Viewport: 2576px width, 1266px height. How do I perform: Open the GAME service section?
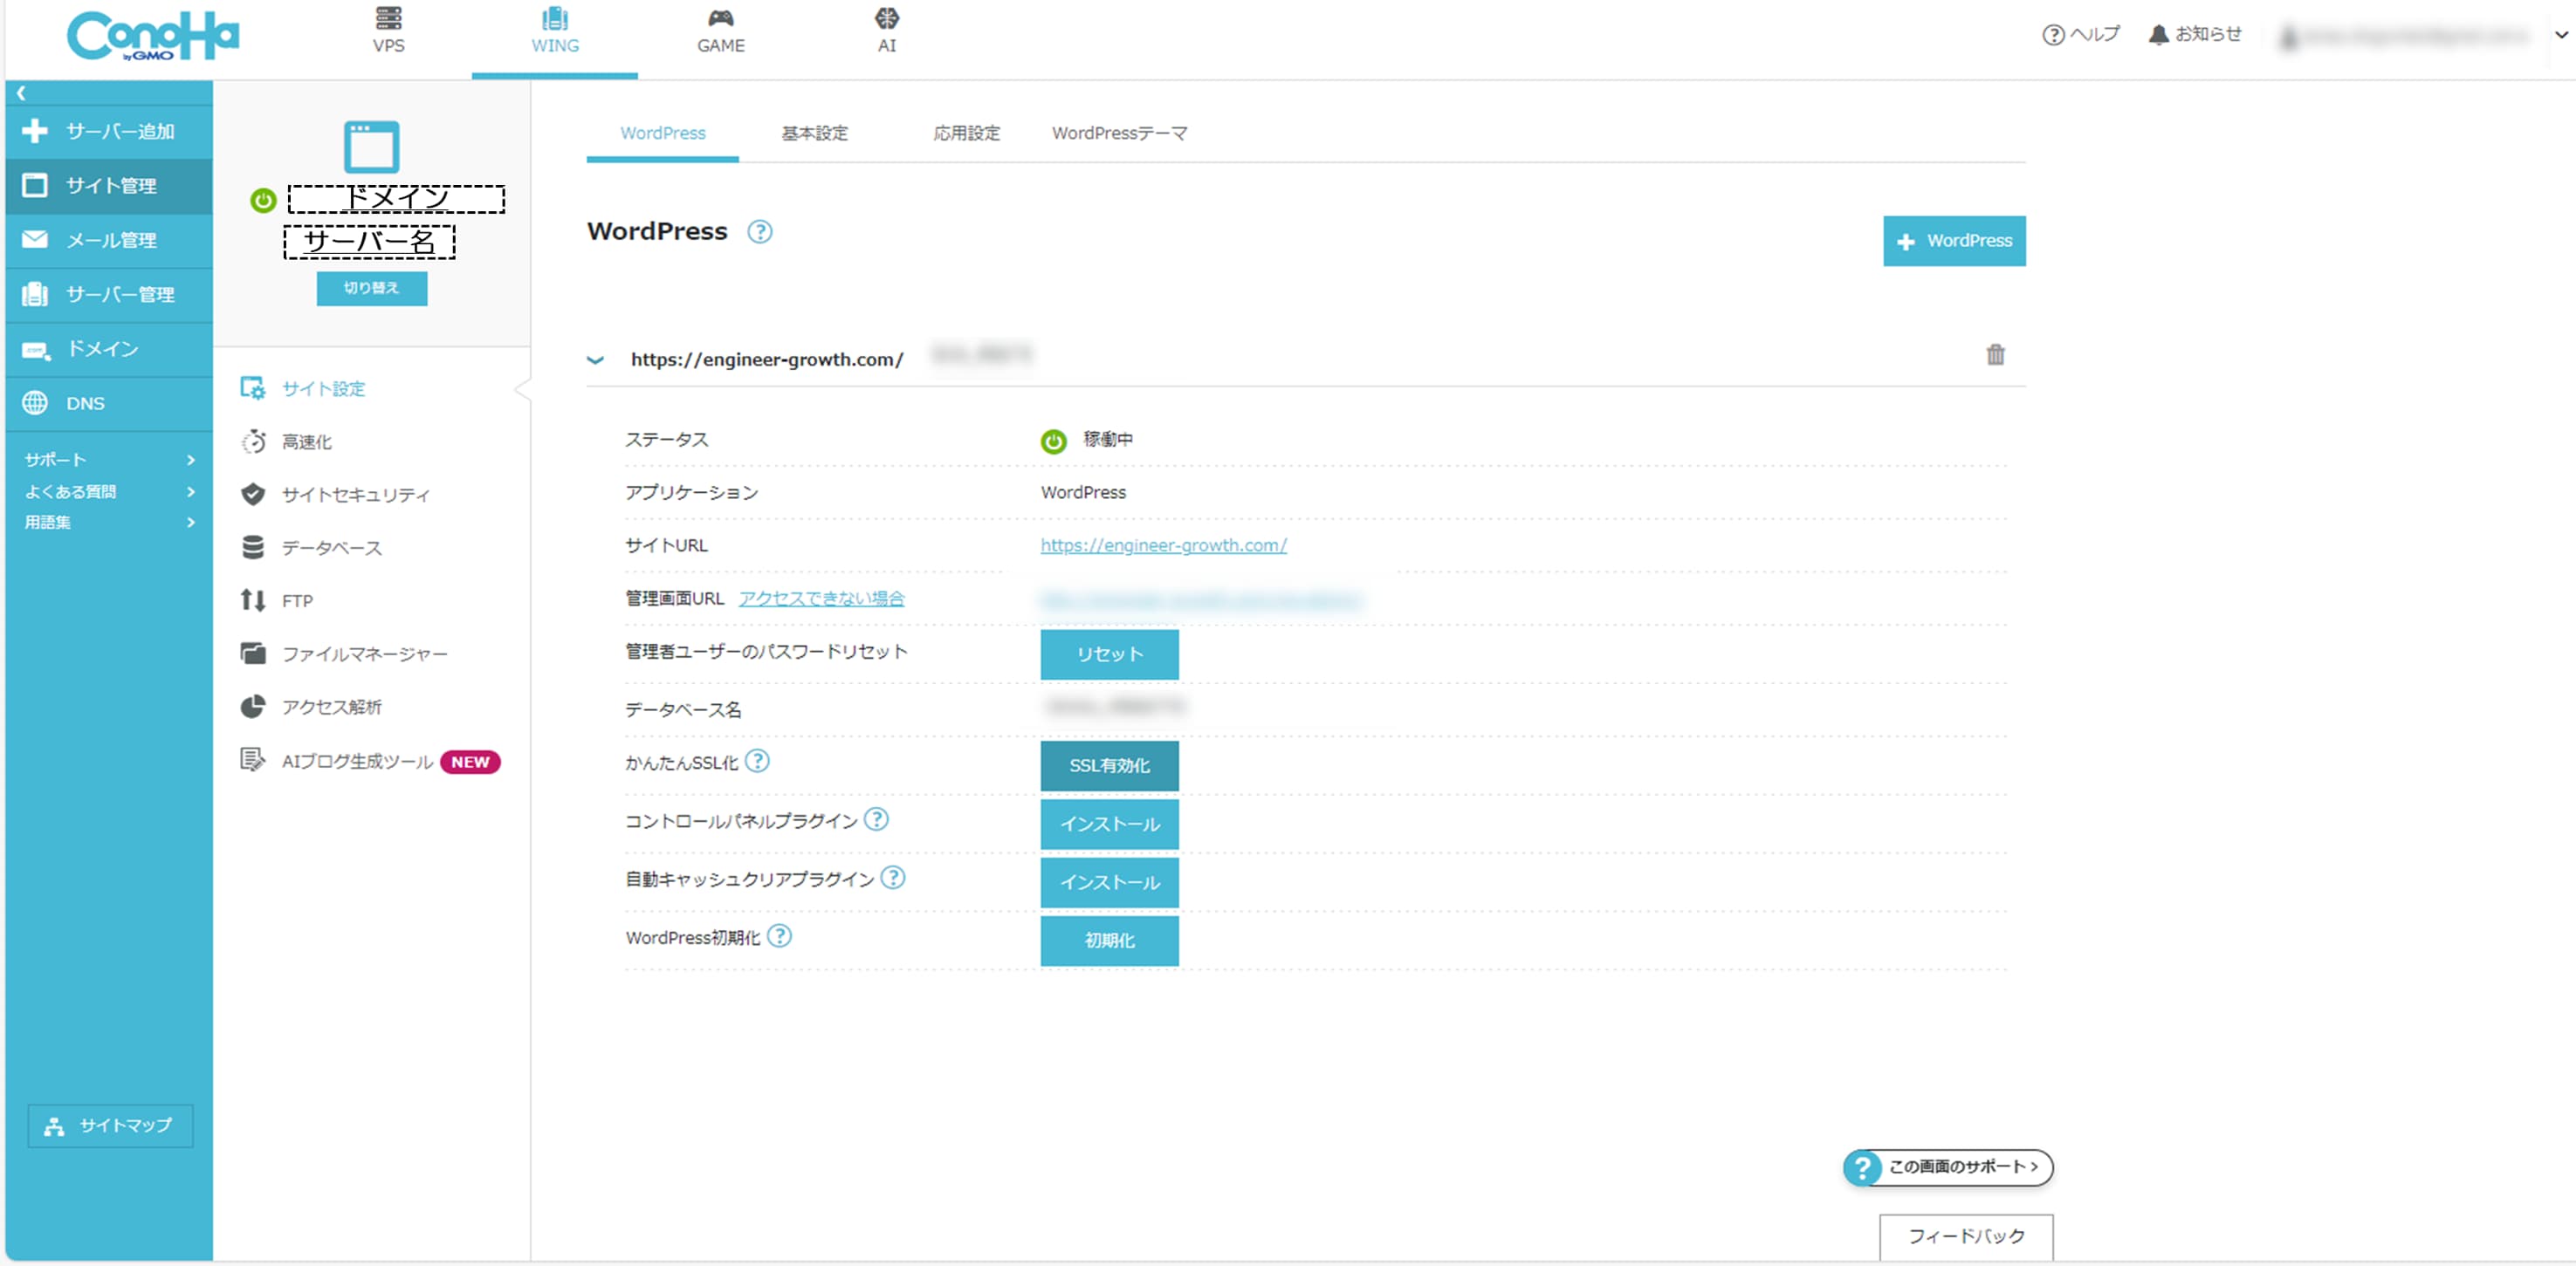pyautogui.click(x=720, y=32)
